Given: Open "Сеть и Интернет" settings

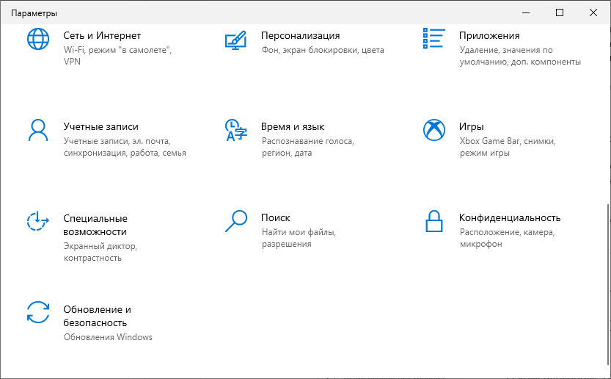Looking at the screenshot, I should (x=102, y=35).
